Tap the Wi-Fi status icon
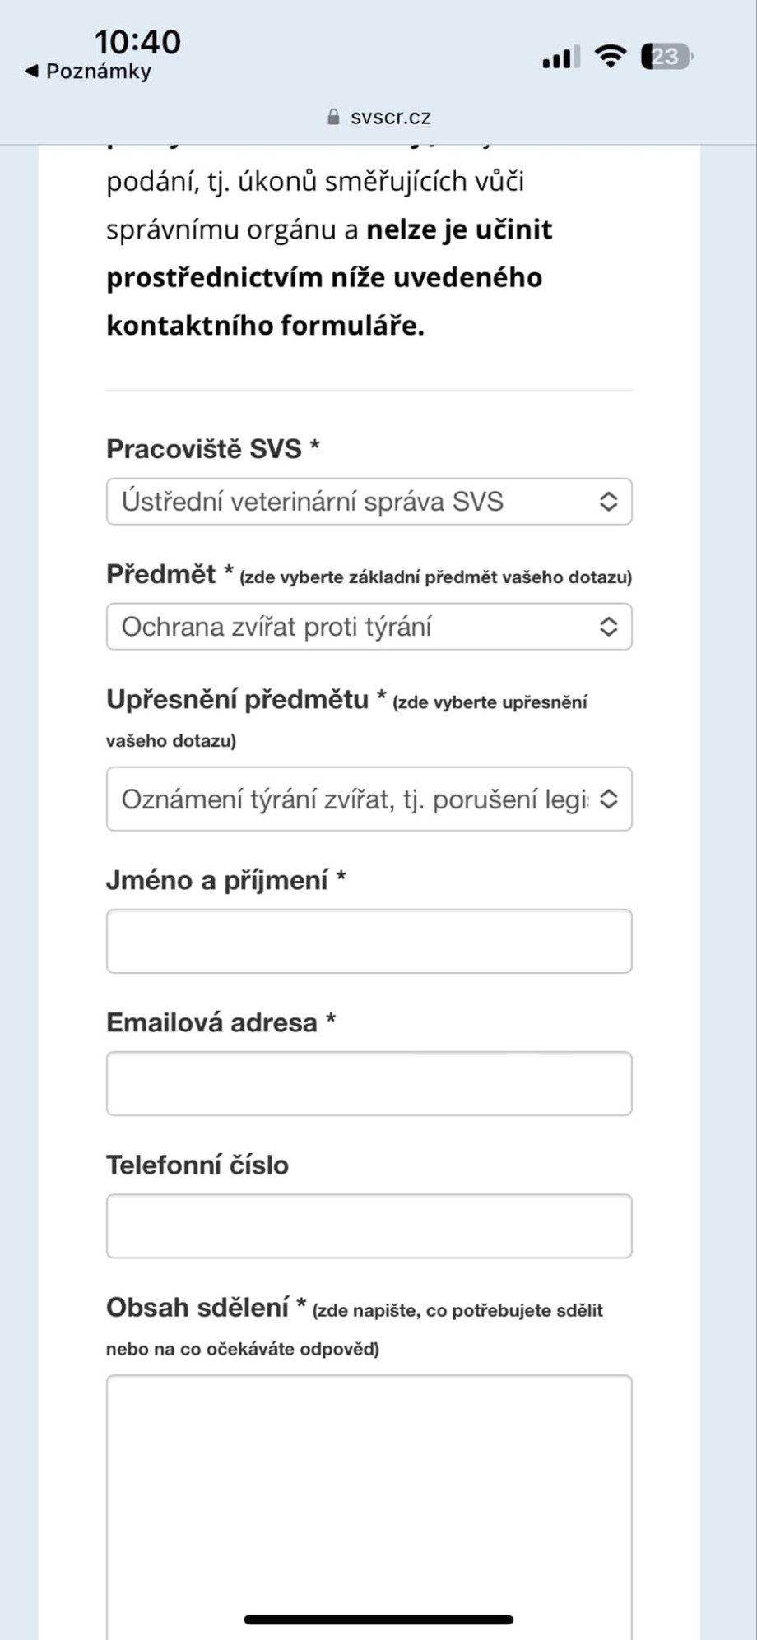The width and height of the screenshot is (757, 1640). 610,56
